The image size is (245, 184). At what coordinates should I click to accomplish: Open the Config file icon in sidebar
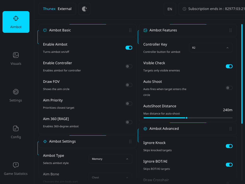coord(16,128)
